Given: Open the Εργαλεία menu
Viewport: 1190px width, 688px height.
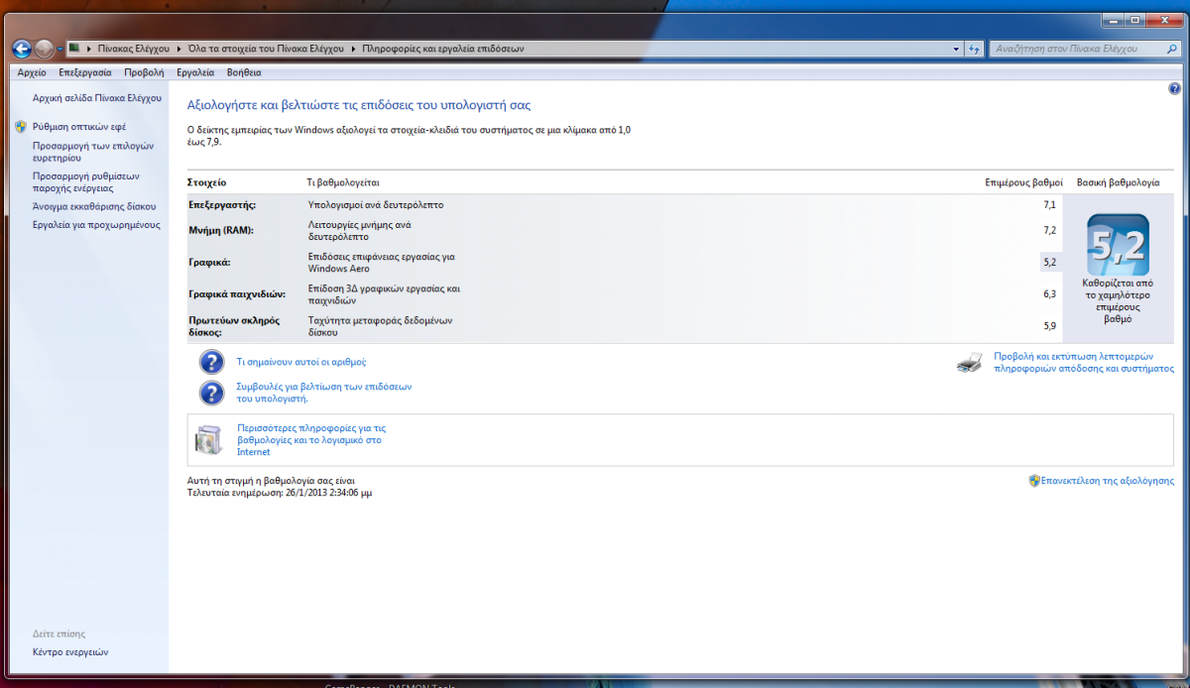Looking at the screenshot, I should 195,72.
